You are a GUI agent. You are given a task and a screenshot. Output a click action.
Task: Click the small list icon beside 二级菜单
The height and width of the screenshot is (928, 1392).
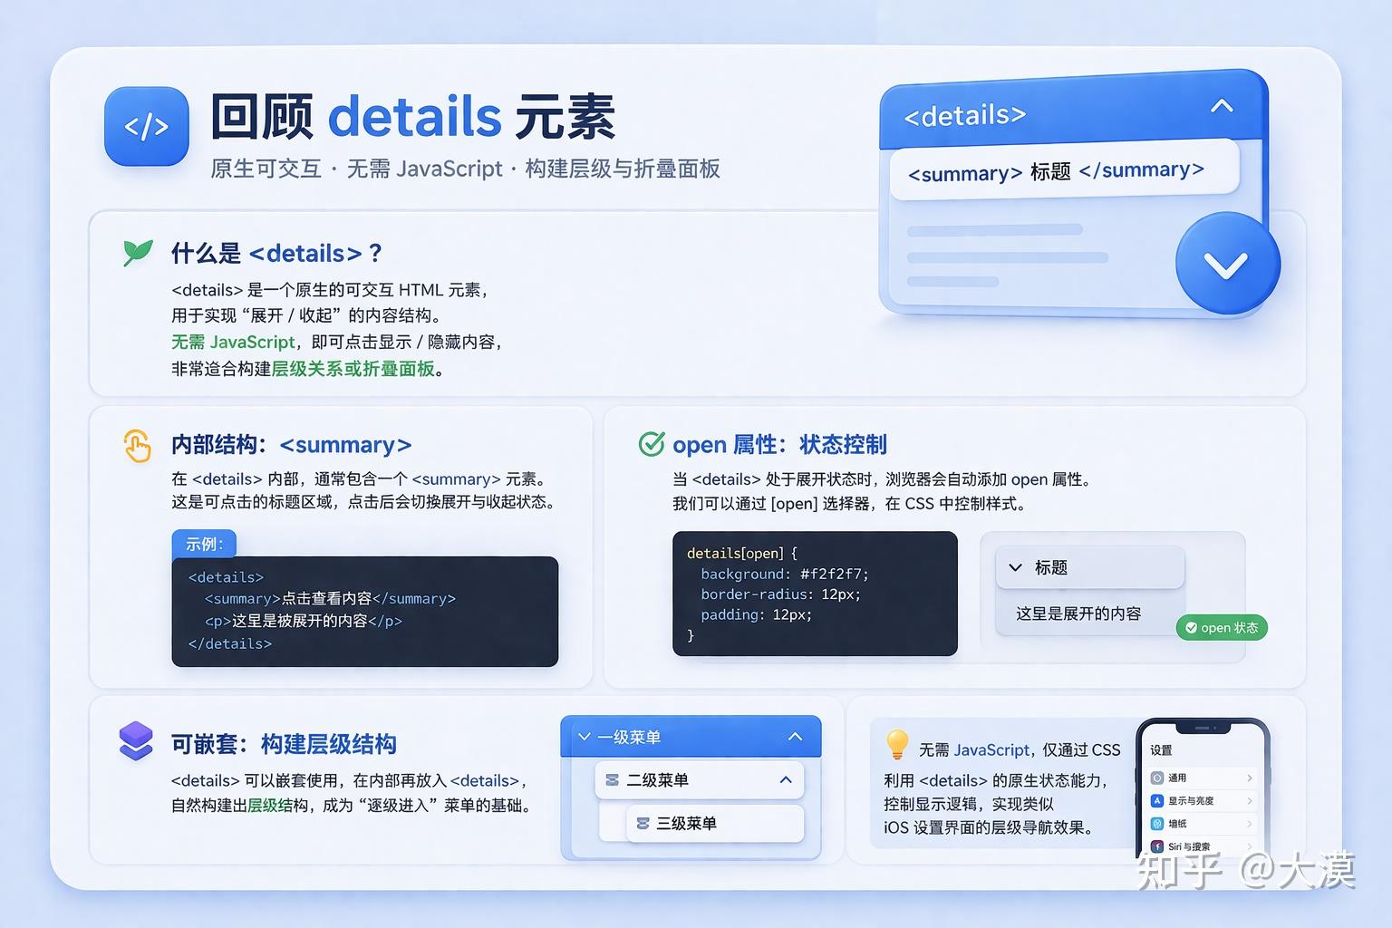tap(613, 779)
